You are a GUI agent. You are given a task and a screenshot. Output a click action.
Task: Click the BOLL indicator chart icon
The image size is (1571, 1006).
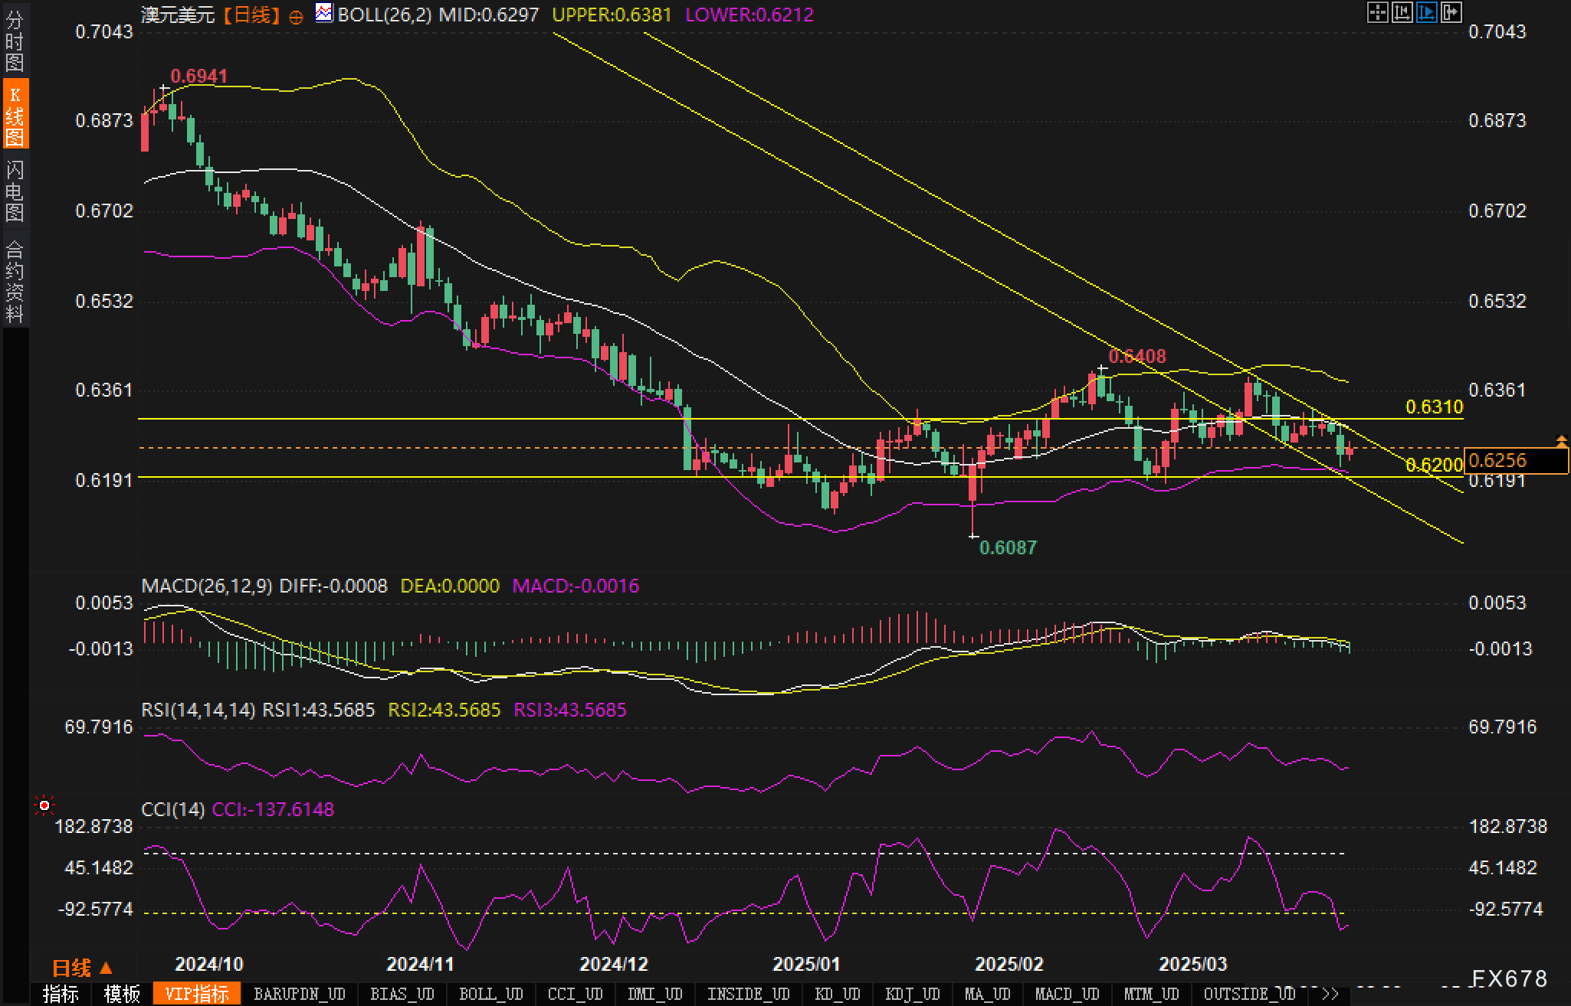[324, 13]
